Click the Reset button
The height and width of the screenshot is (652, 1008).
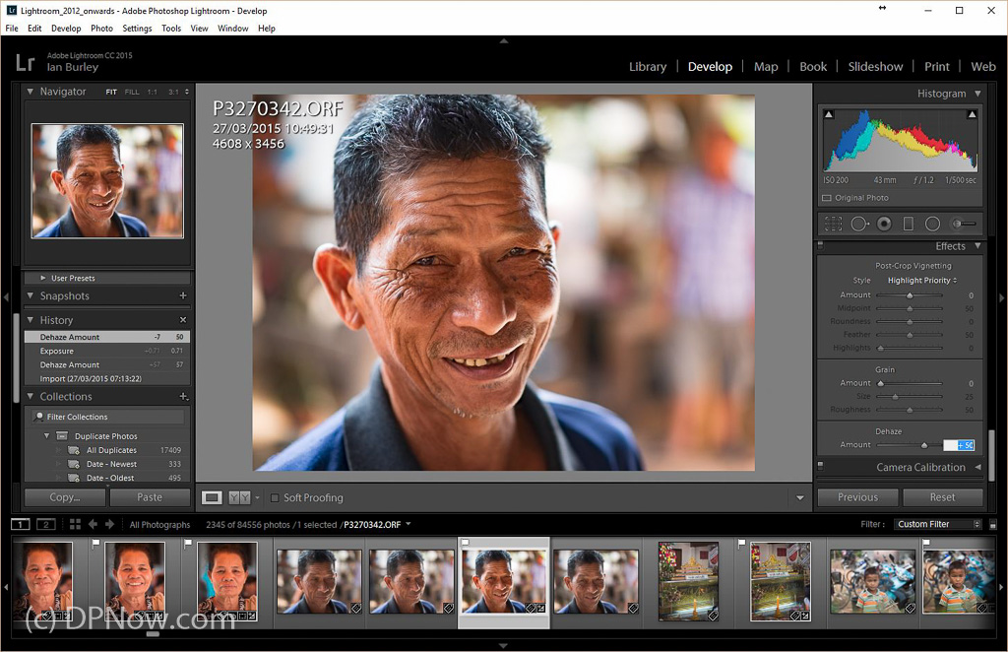(942, 497)
